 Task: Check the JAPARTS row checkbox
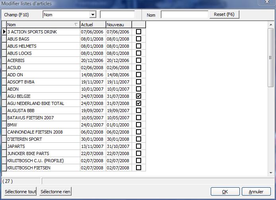click(x=139, y=146)
